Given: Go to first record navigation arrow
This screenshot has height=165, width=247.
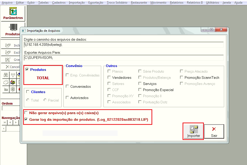Looking at the screenshot, I should (x=5, y=123).
